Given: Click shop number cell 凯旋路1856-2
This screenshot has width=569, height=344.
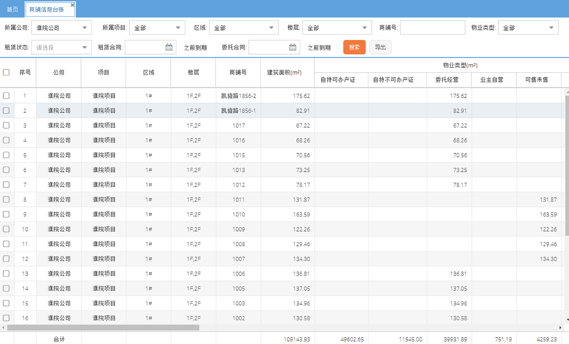Looking at the screenshot, I should pos(239,96).
